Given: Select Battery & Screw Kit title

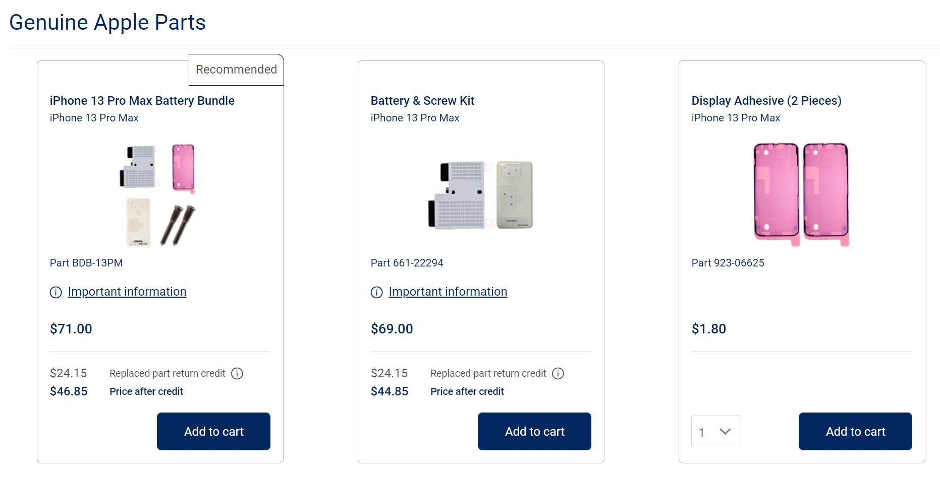Looking at the screenshot, I should pos(422,101).
